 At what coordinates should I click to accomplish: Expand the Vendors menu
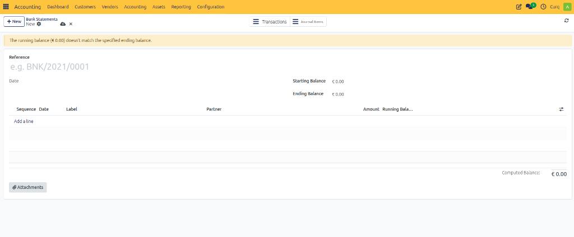coord(110,7)
